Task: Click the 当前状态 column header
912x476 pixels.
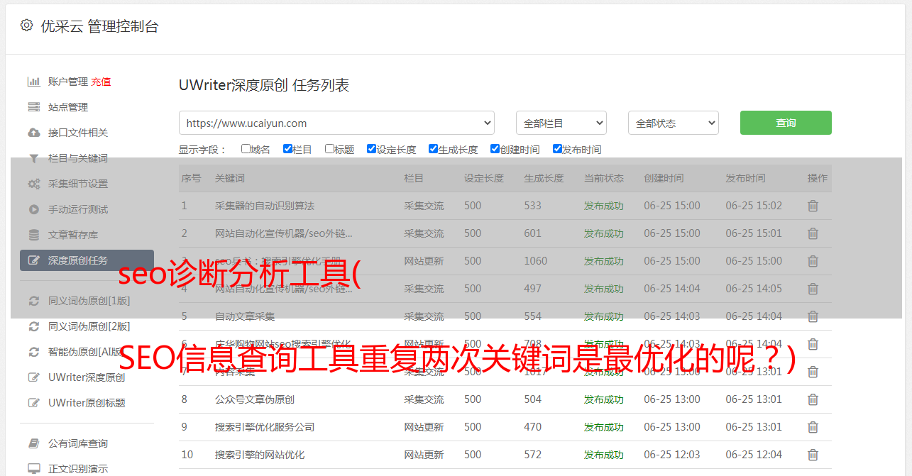Action: [604, 178]
